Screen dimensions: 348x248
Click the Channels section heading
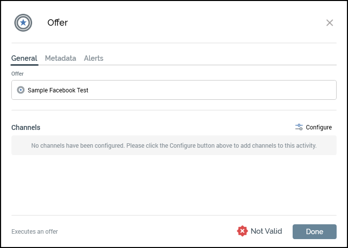coord(26,127)
